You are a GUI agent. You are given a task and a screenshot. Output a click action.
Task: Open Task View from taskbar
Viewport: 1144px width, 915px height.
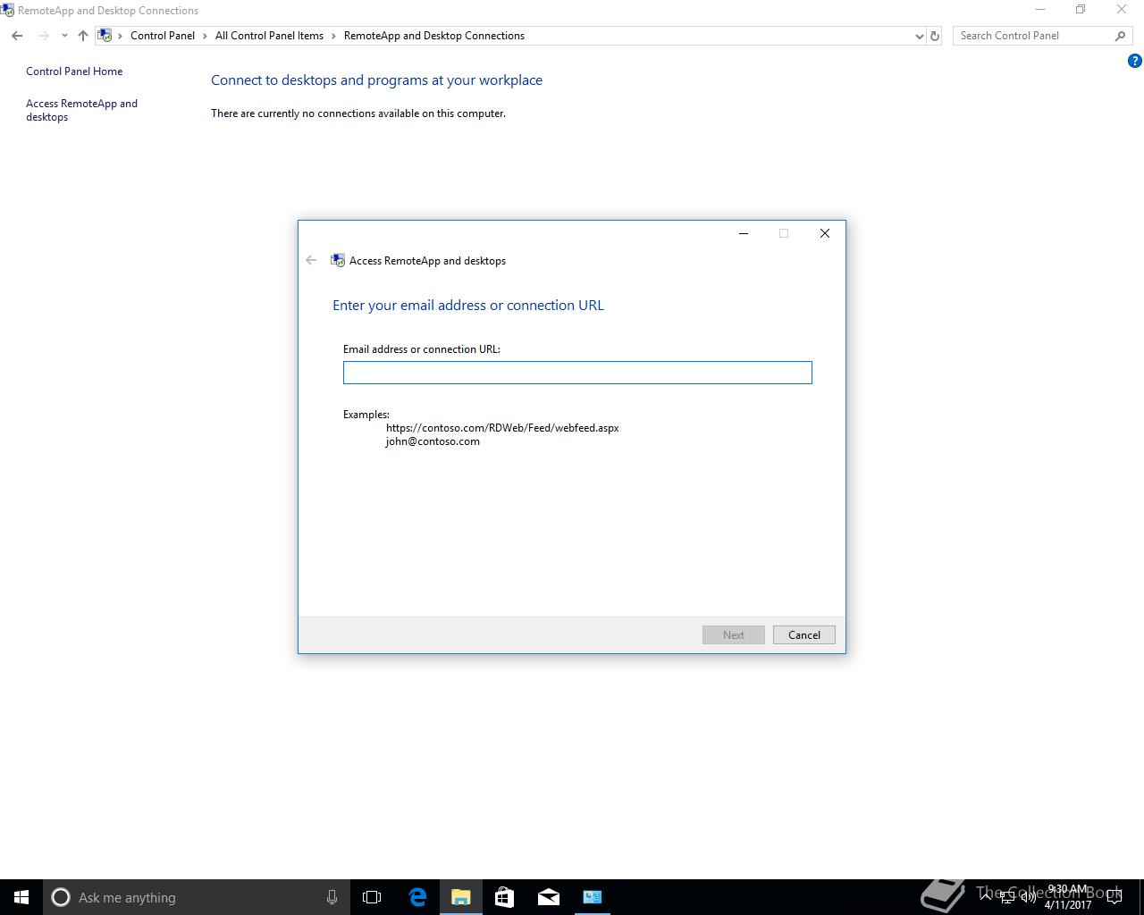(372, 897)
